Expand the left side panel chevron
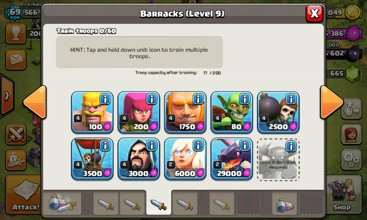367x220 pixels. click(x=7, y=96)
